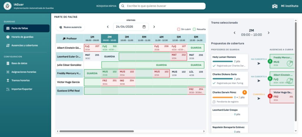
Task: Click the green badge 2 on Freddy Mercury card
Action: (270, 62)
